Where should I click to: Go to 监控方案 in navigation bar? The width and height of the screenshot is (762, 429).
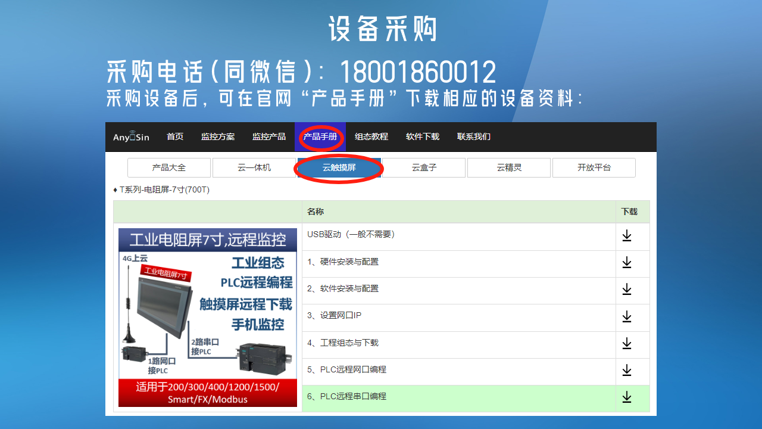[x=218, y=137]
